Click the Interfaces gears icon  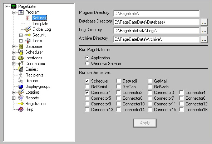click(21, 58)
